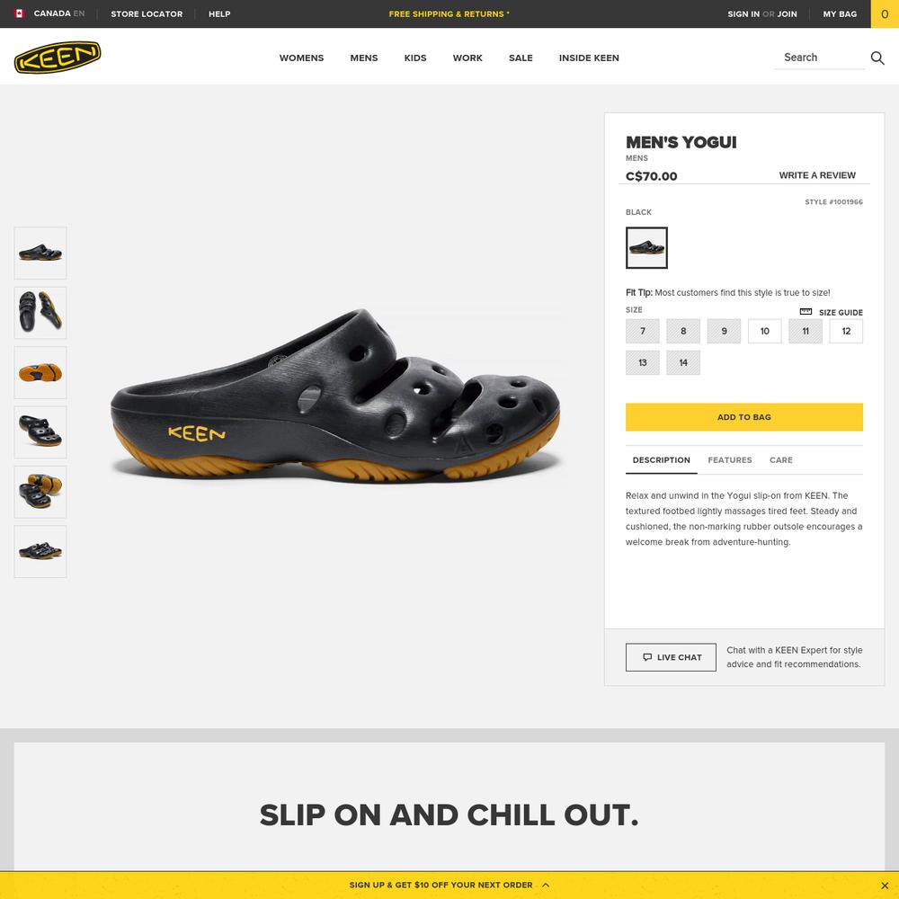The image size is (899, 899).
Task: Start a Live Chat
Action: click(x=671, y=657)
